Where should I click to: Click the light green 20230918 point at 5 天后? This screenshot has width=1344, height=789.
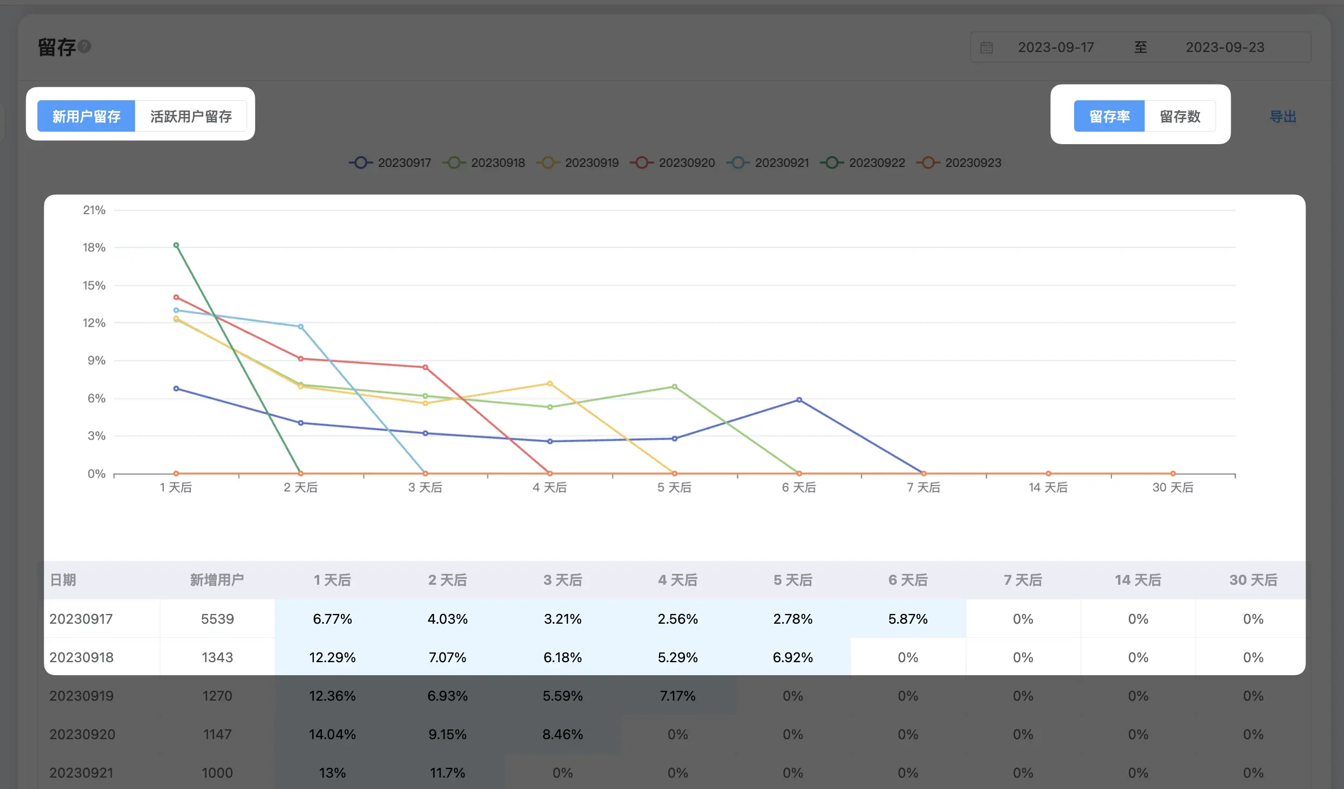[x=674, y=386]
